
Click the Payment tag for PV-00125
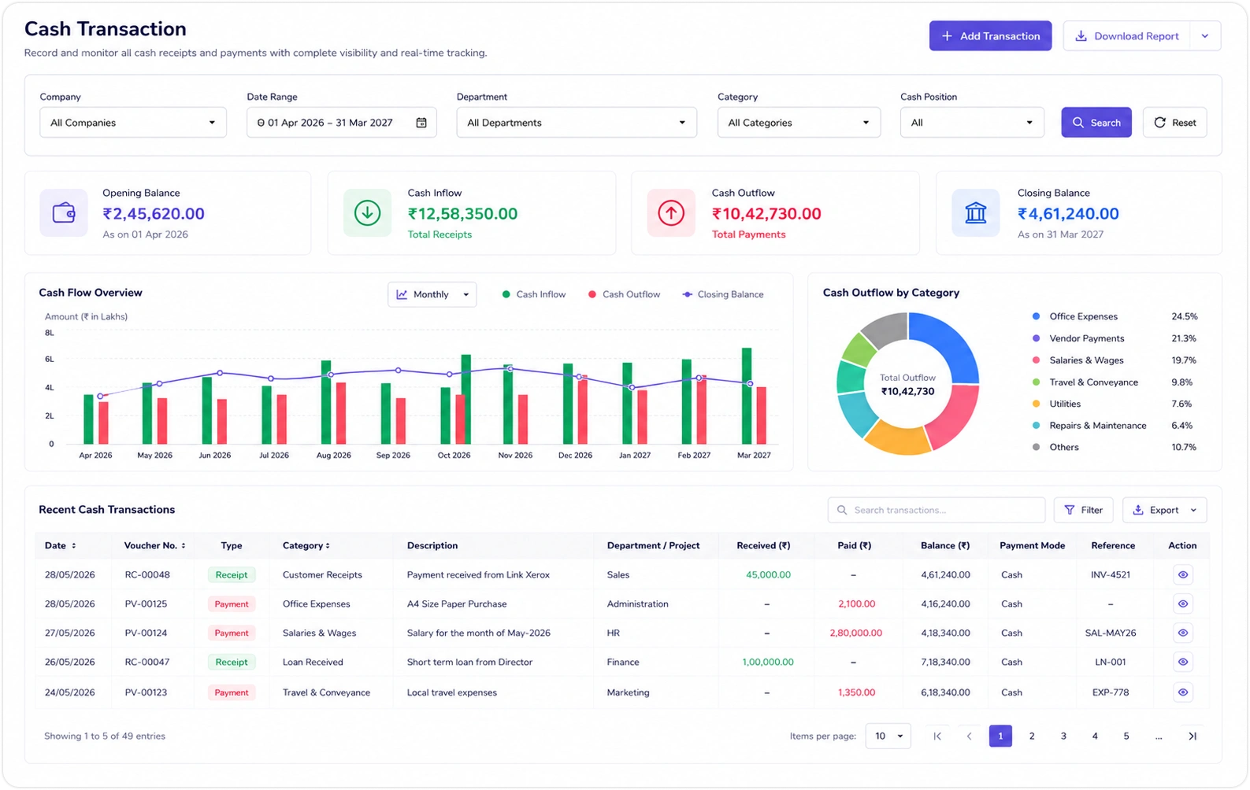[232, 604]
